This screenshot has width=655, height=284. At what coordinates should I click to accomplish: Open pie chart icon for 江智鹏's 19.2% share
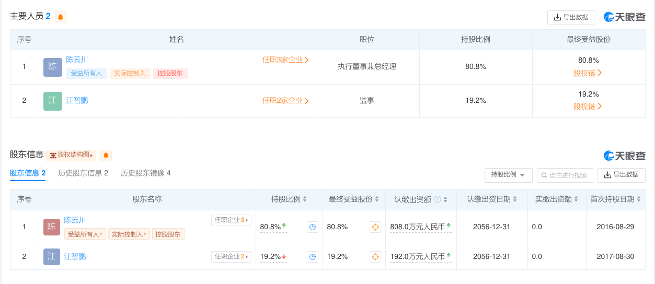click(313, 256)
